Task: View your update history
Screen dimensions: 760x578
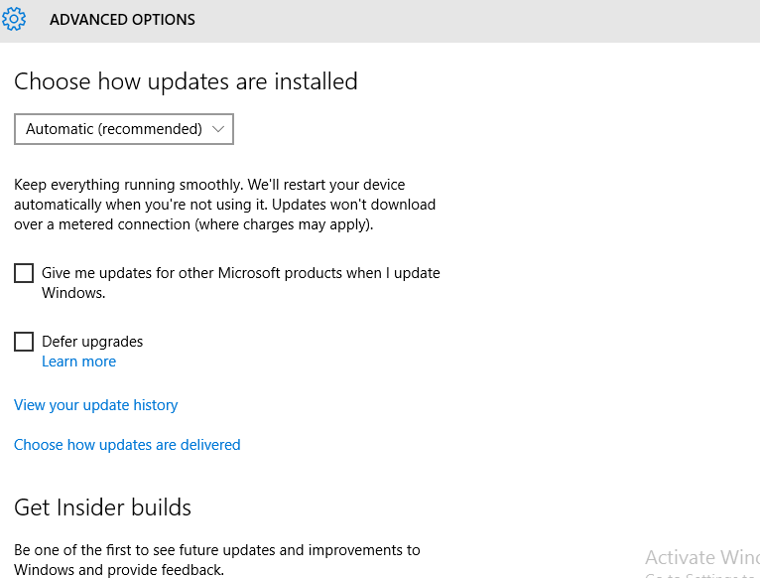Action: (x=95, y=405)
